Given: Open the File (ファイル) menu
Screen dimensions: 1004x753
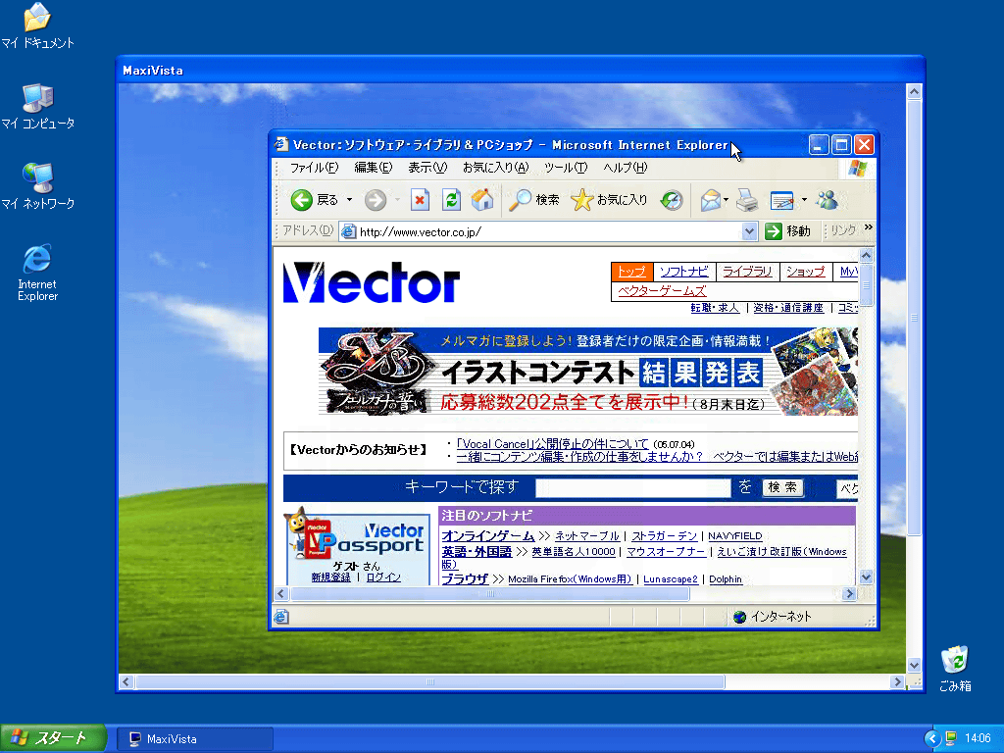Looking at the screenshot, I should (314, 168).
